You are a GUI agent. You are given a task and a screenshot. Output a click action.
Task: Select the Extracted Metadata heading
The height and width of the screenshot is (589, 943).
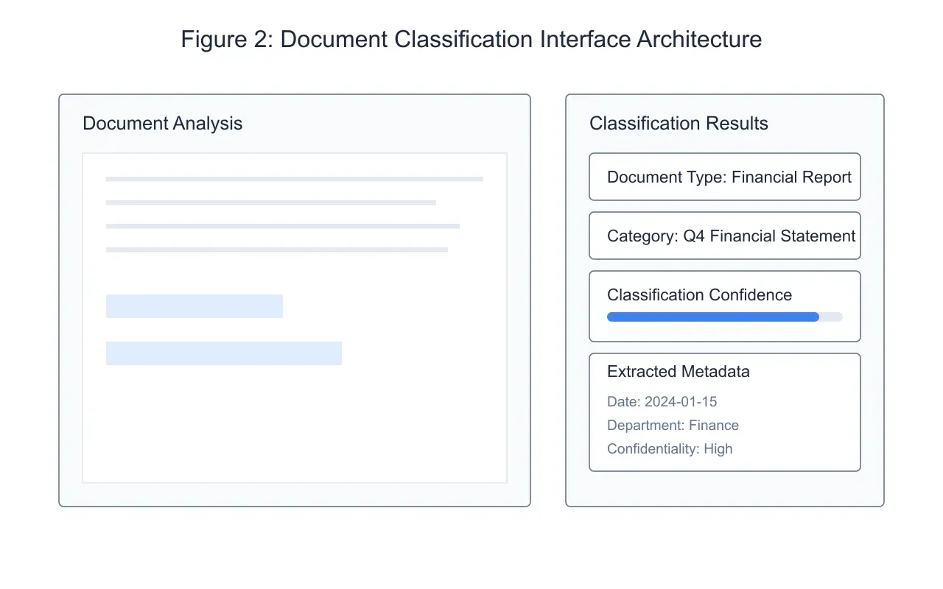[x=678, y=372]
